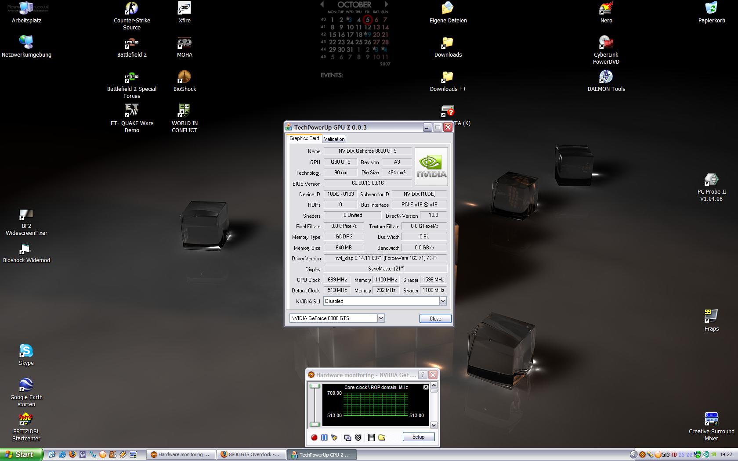Select the Skype desktop icon

pos(26,355)
